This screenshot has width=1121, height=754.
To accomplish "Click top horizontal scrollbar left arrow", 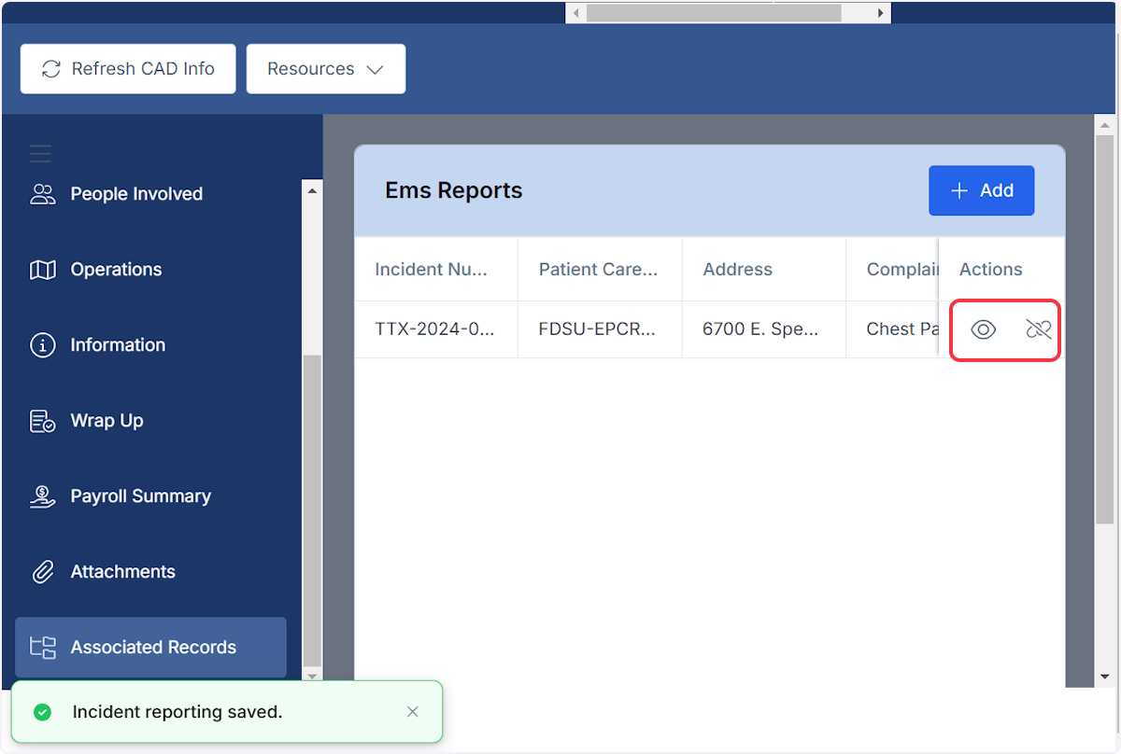I will coord(575,13).
